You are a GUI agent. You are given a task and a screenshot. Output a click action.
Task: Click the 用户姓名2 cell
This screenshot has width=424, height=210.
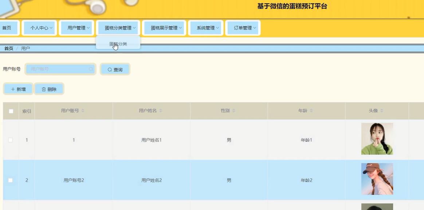tap(152, 180)
